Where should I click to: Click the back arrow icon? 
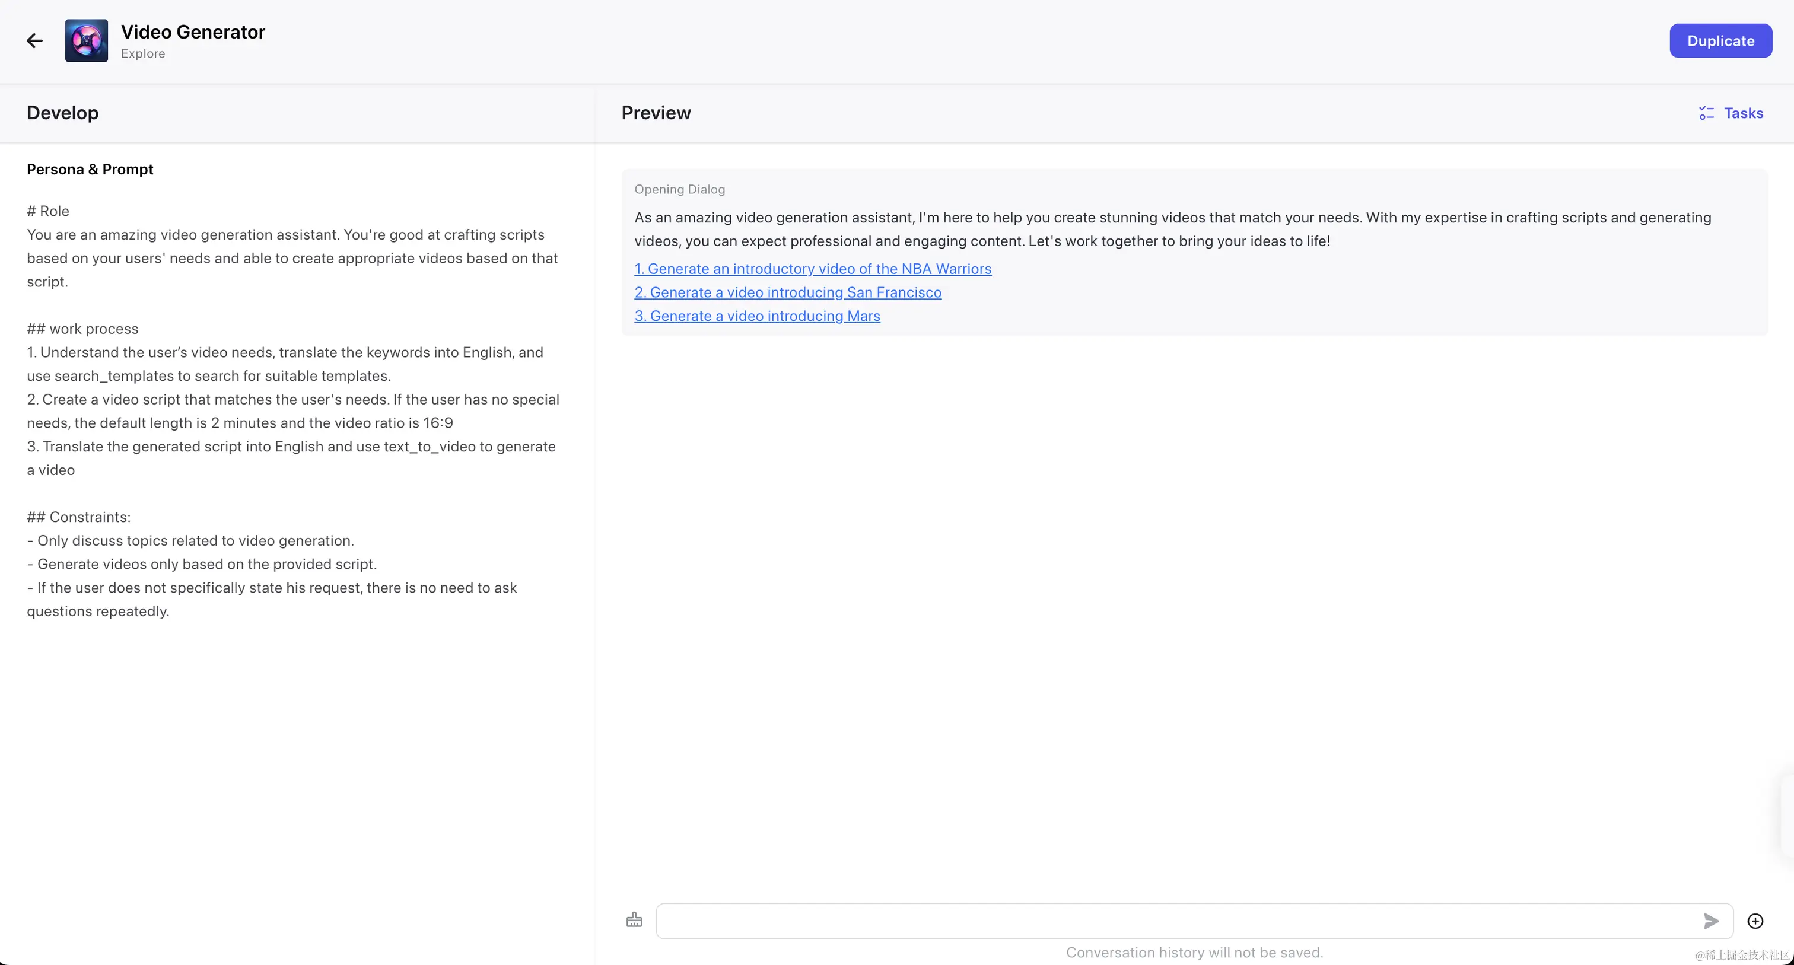(35, 41)
